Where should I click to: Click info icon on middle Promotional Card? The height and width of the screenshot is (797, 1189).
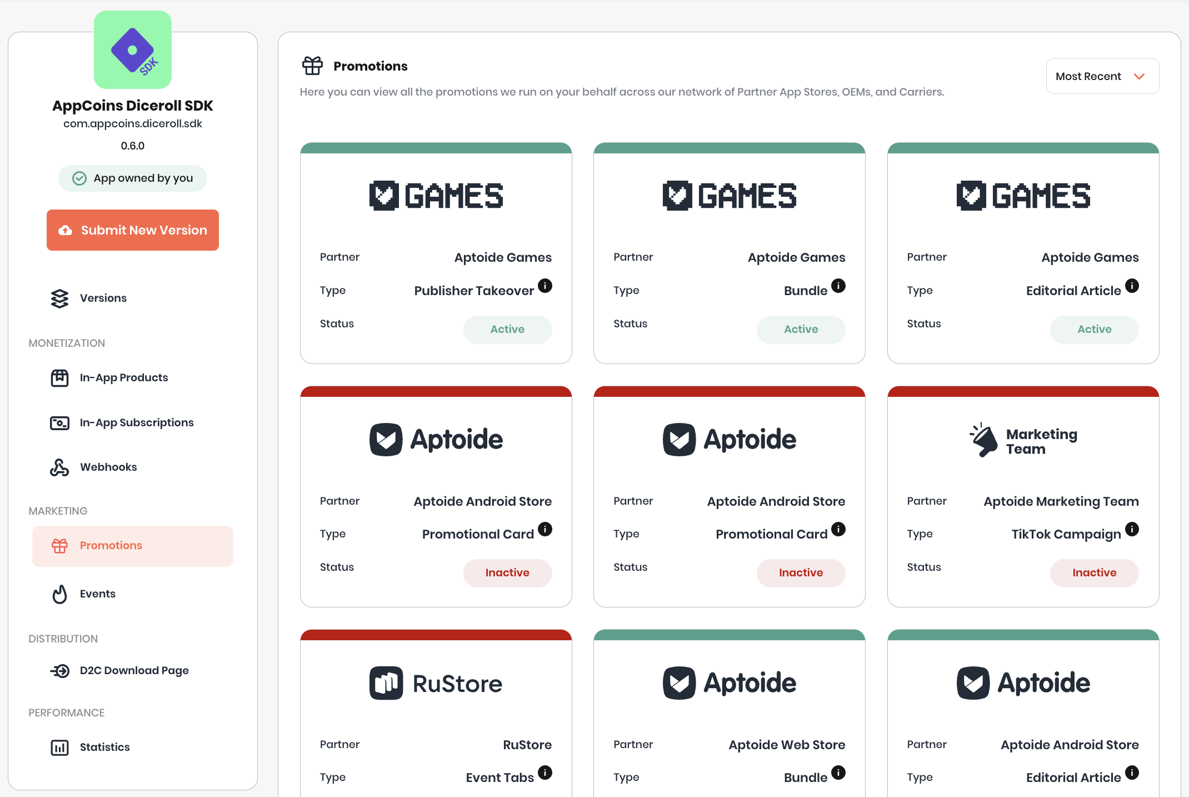coord(838,529)
